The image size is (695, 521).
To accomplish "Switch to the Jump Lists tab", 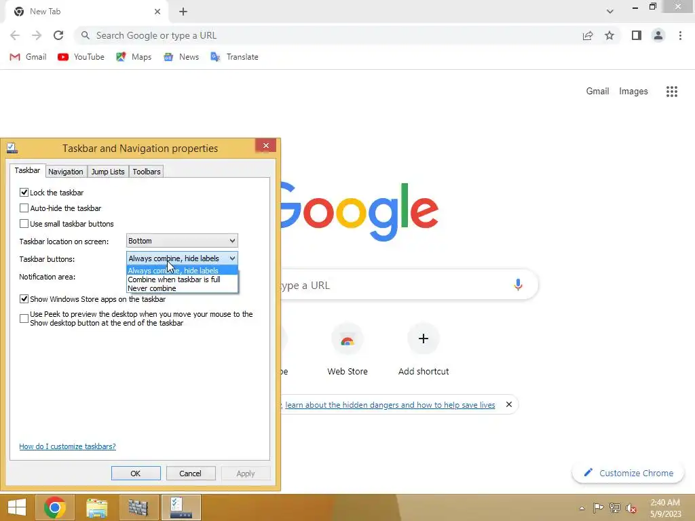I will [x=108, y=172].
